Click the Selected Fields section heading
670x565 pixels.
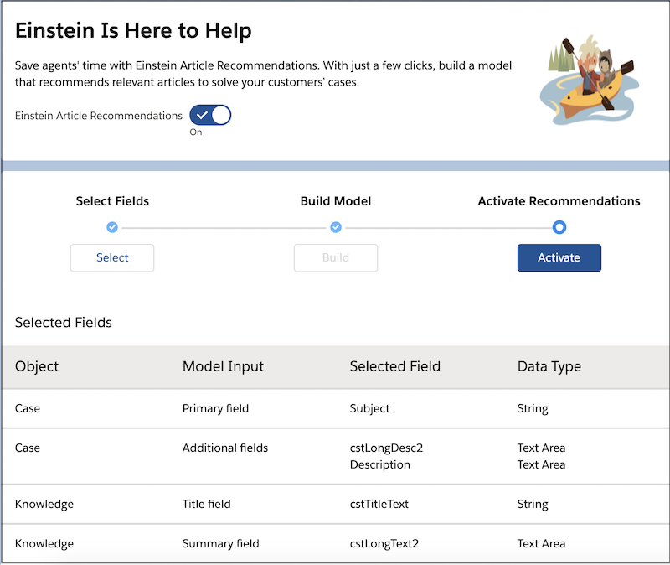(64, 323)
